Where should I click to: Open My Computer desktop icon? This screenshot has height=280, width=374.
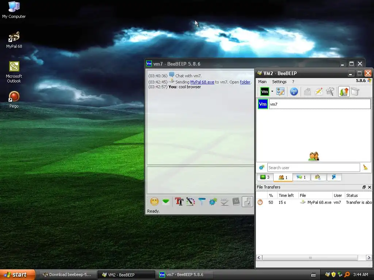14,10
